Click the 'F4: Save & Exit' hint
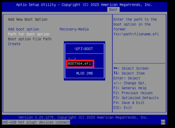The image size is (175, 128). tap(129, 103)
